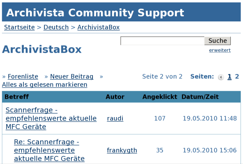Open the Re: Scannerfrage reply thread

(49, 150)
